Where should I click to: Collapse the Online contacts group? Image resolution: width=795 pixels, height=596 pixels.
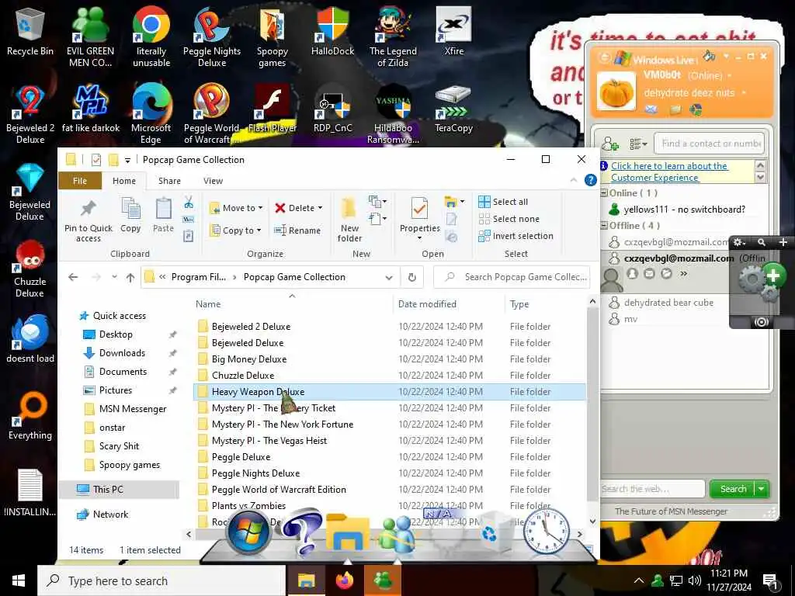coord(604,193)
